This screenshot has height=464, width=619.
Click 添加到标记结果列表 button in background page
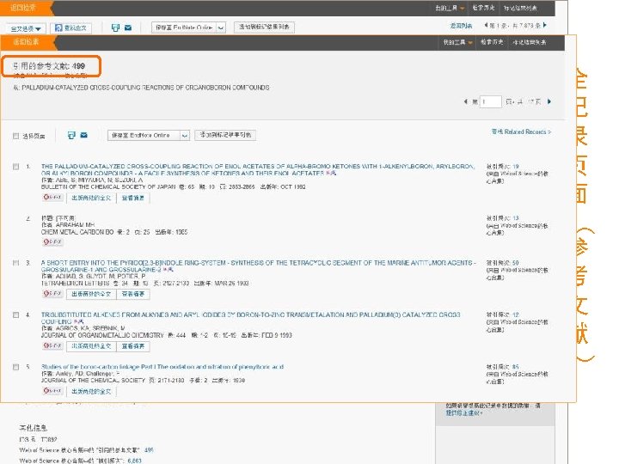tap(264, 27)
